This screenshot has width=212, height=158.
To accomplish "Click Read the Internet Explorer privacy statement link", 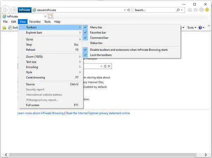I will tap(98, 113).
